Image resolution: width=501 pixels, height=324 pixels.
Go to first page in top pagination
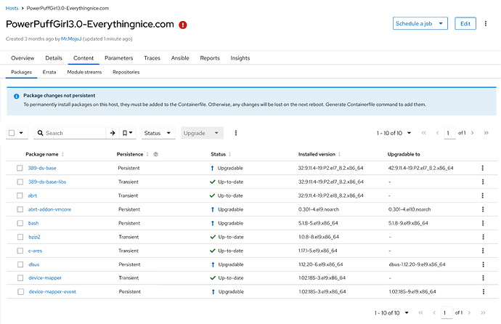coord(424,133)
